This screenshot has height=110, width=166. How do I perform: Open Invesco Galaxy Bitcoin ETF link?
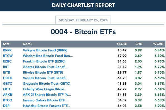pos(46,100)
